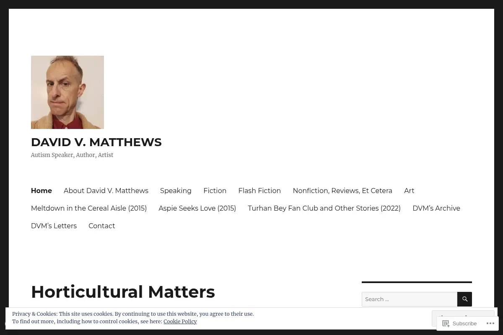Open Nonfiction, Reviews, Et Cetera page

point(342,191)
